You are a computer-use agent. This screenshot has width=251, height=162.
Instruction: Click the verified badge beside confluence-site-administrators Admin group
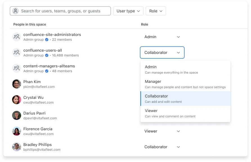(x=47, y=40)
